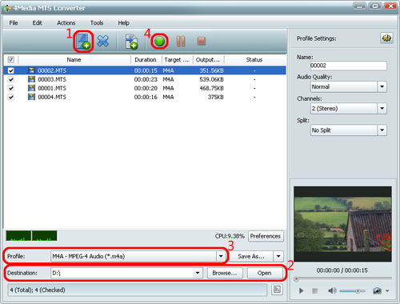Expand the Channels dropdown
The height and width of the screenshot is (304, 400).
click(x=382, y=109)
